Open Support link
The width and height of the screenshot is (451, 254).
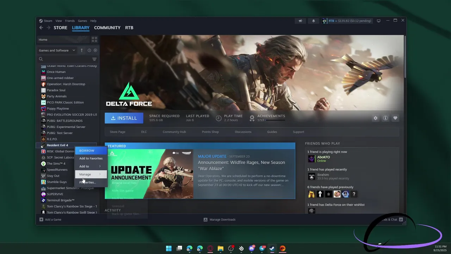[x=298, y=132]
